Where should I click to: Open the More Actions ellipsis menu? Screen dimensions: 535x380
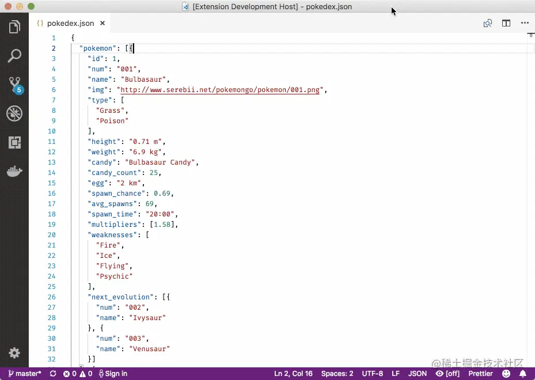click(x=525, y=23)
